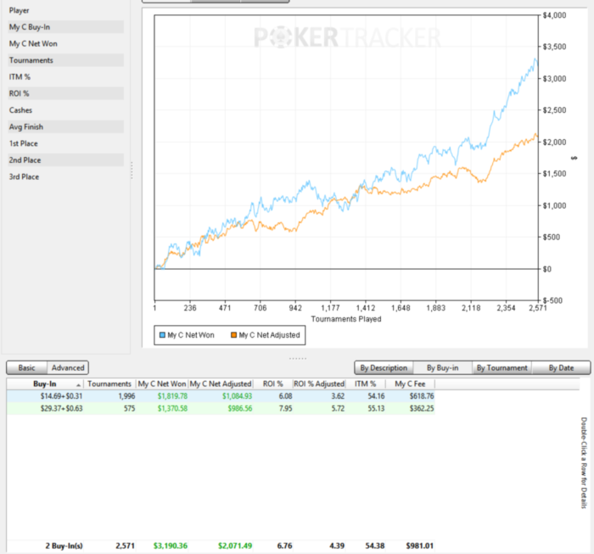Image resolution: width=594 pixels, height=554 pixels.
Task: Switch to the Basic view tab
Action: [x=26, y=367]
